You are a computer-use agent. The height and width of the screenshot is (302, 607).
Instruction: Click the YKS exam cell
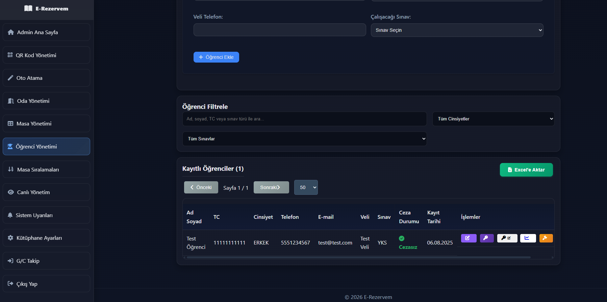[x=382, y=243]
